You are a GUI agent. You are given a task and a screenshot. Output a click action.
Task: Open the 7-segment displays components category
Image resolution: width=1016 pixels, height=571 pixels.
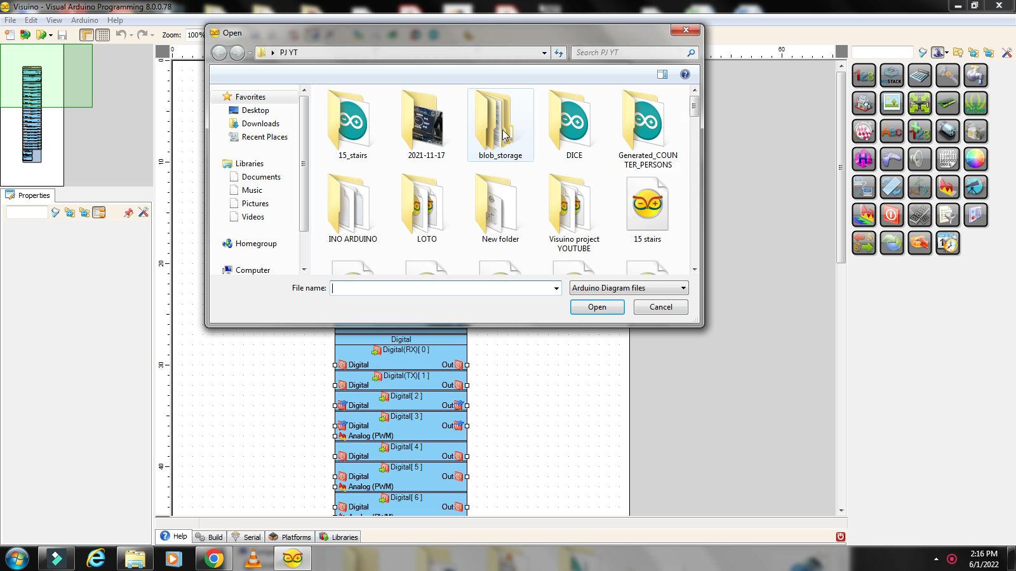click(x=919, y=215)
